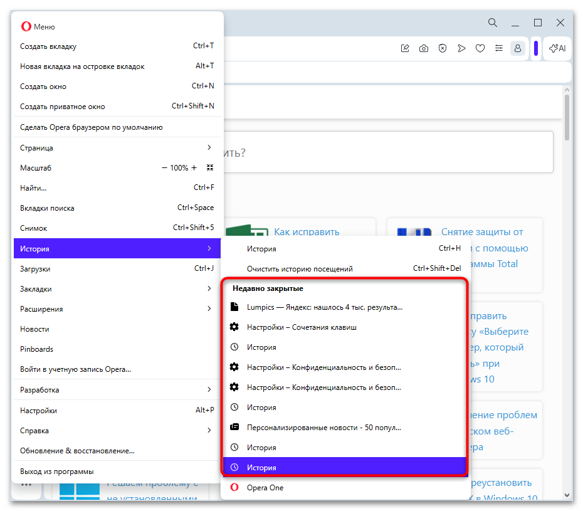The image size is (583, 511).
Task: Expand the Страница submenu
Action: (117, 148)
